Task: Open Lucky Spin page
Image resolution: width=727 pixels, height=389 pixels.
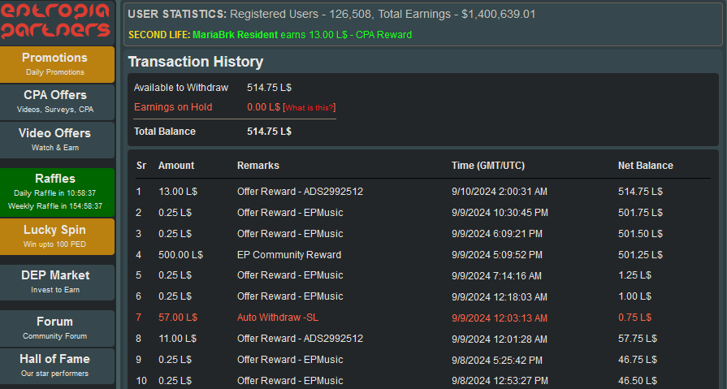Action: [57, 236]
